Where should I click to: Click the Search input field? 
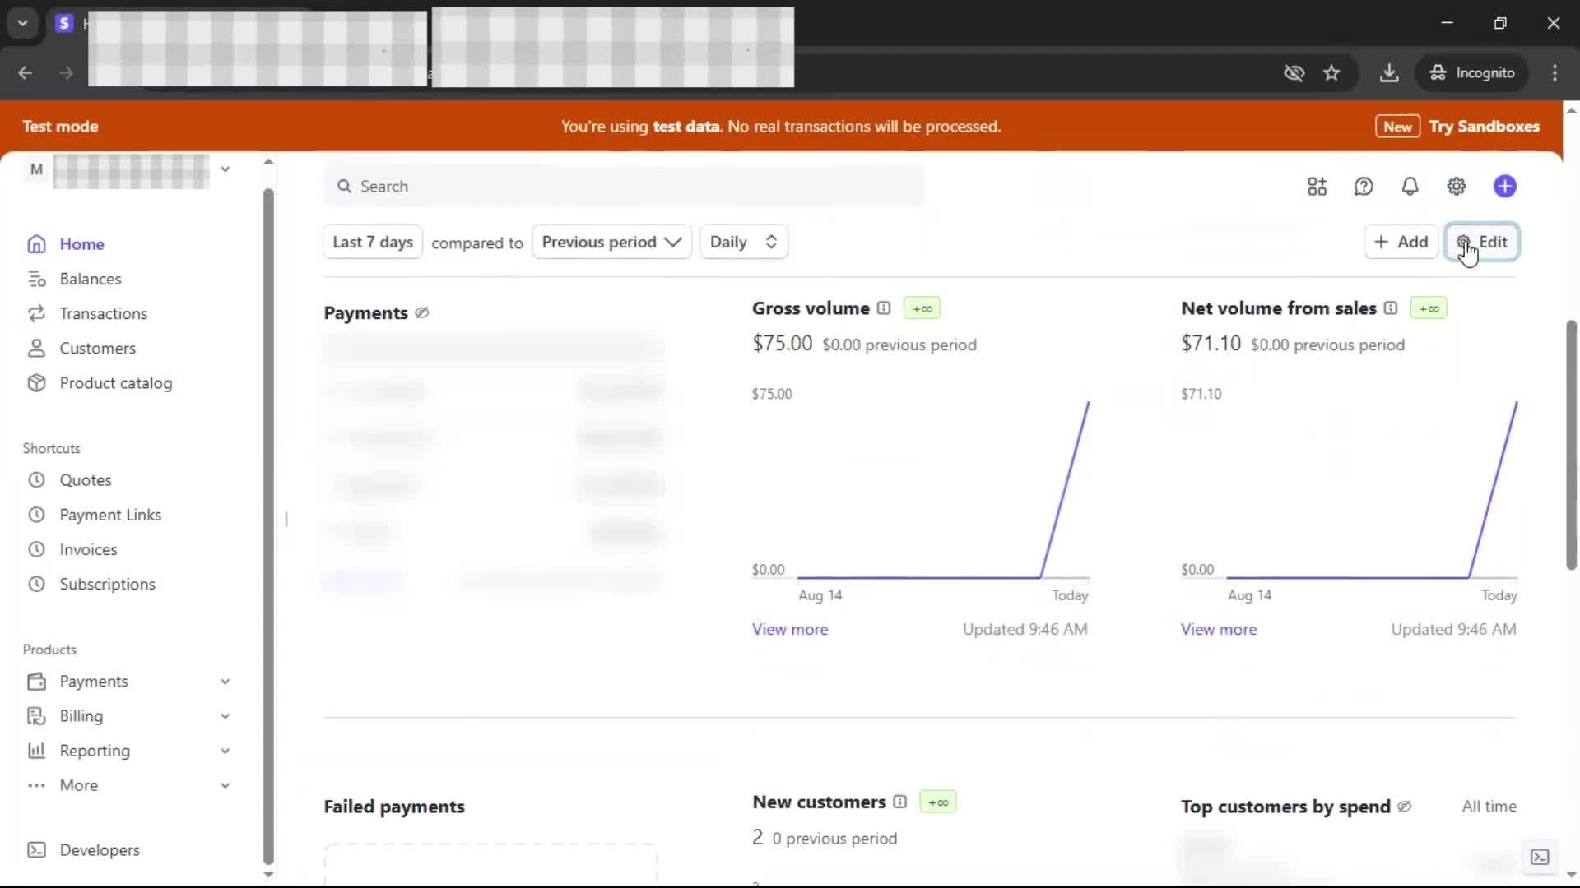(x=625, y=187)
